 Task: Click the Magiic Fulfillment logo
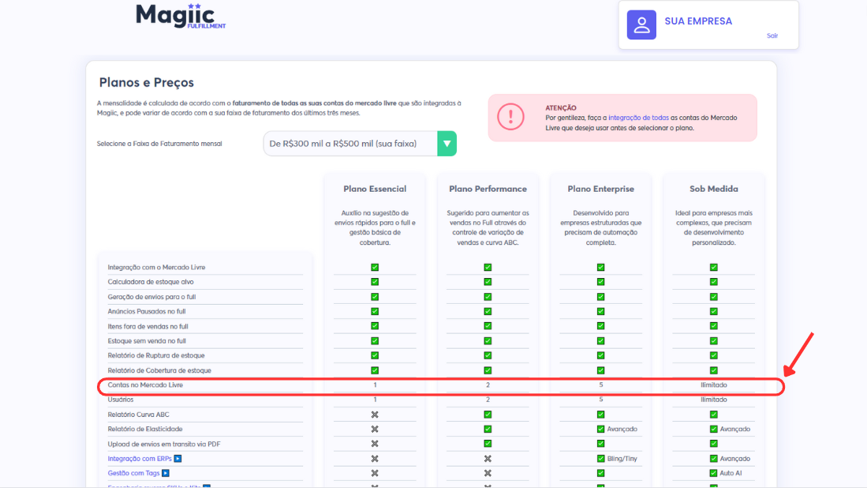tap(180, 16)
